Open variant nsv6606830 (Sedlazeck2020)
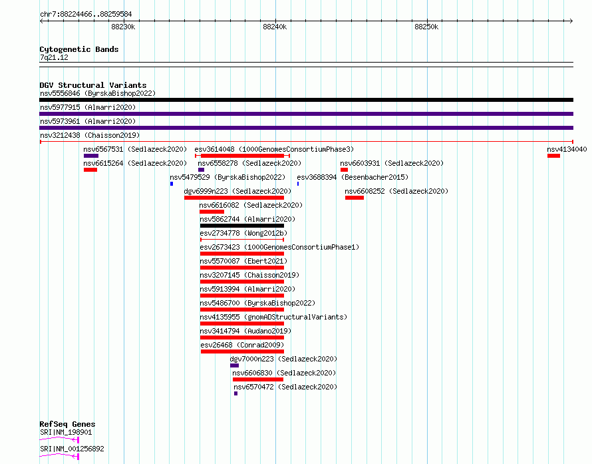The height and width of the screenshot is (464, 592). coord(284,373)
